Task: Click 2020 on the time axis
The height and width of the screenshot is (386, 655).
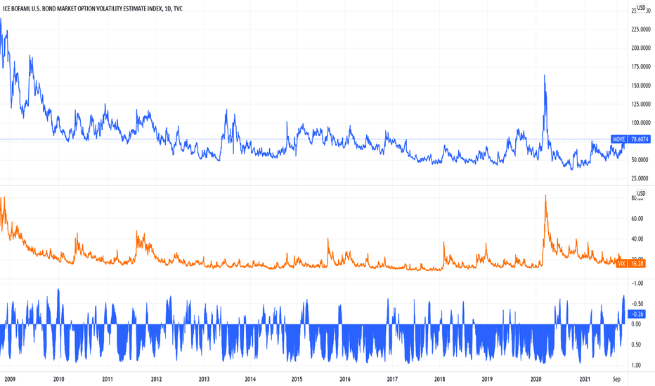Action: pyautogui.click(x=536, y=379)
